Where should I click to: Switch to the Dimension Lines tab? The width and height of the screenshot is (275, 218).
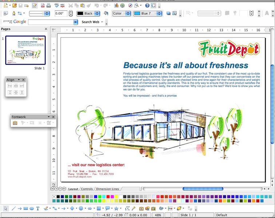click(107, 189)
